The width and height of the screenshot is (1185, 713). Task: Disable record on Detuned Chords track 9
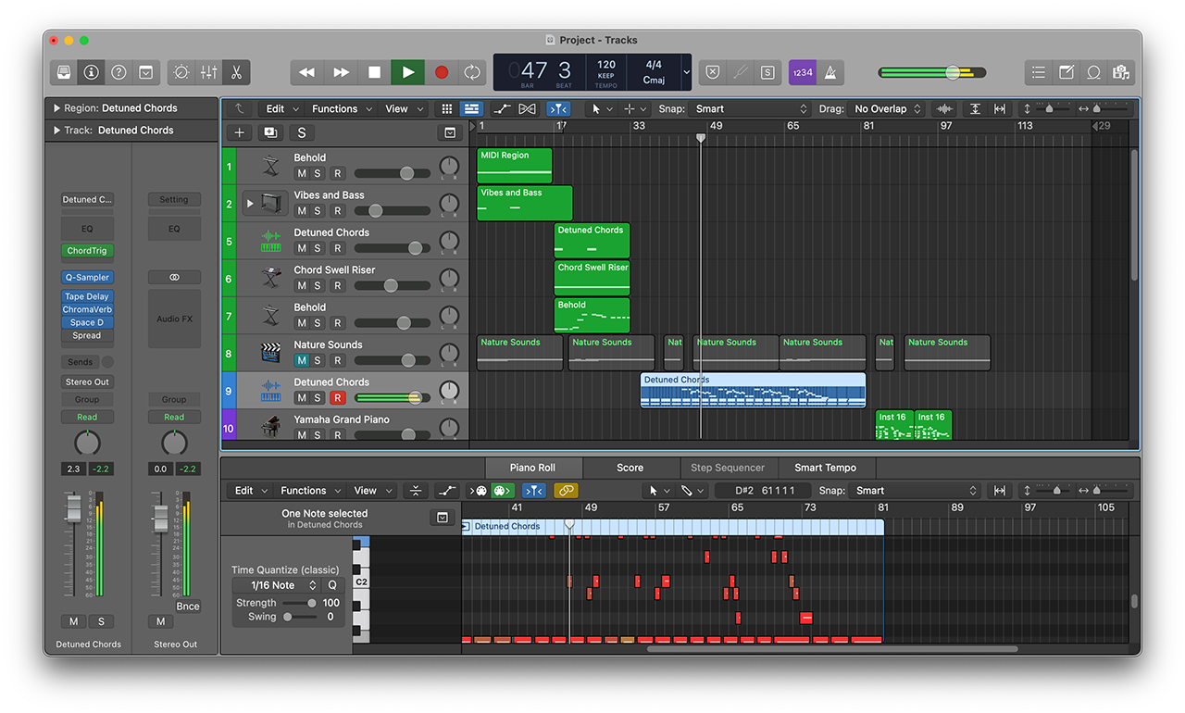337,398
